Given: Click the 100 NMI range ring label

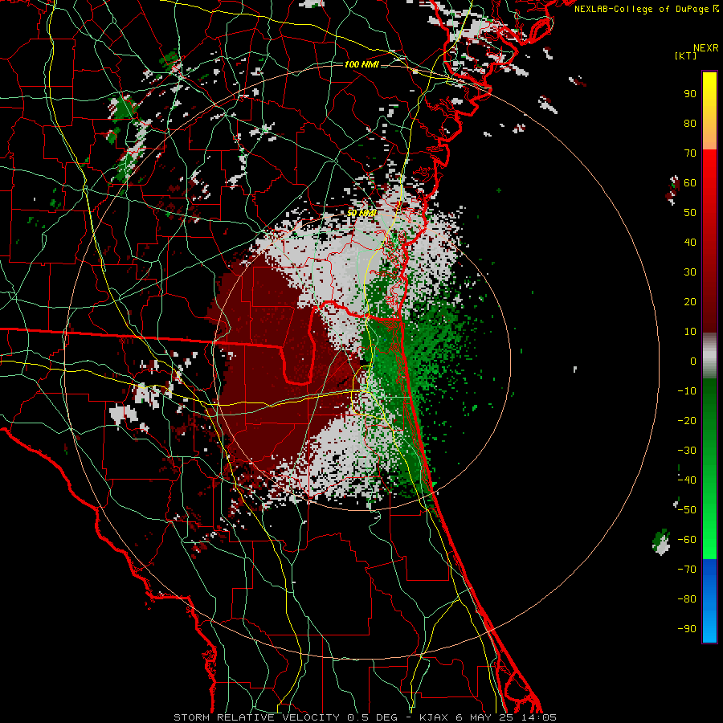Looking at the screenshot, I should (x=361, y=64).
